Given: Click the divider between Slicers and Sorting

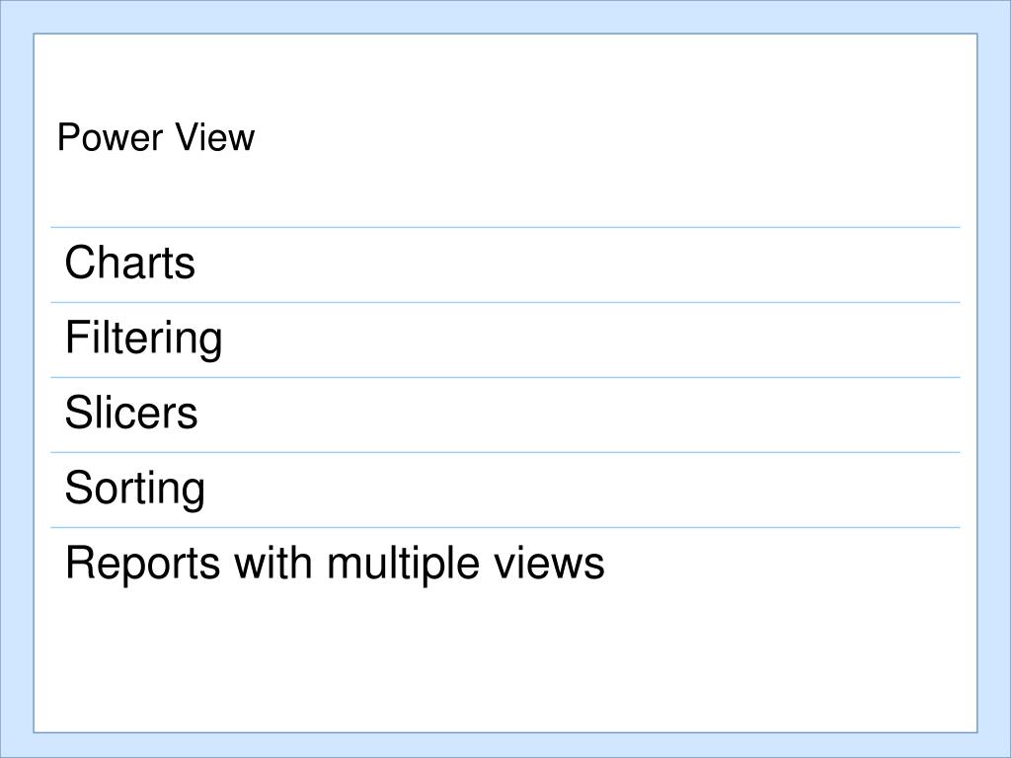Looking at the screenshot, I should (505, 452).
